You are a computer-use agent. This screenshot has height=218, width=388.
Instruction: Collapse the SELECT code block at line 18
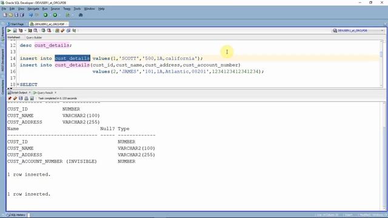click(x=18, y=85)
